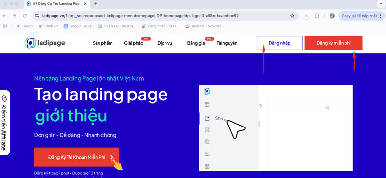Click Đăng Ký Tài Khoản Miễn Phí button

pos(77,157)
